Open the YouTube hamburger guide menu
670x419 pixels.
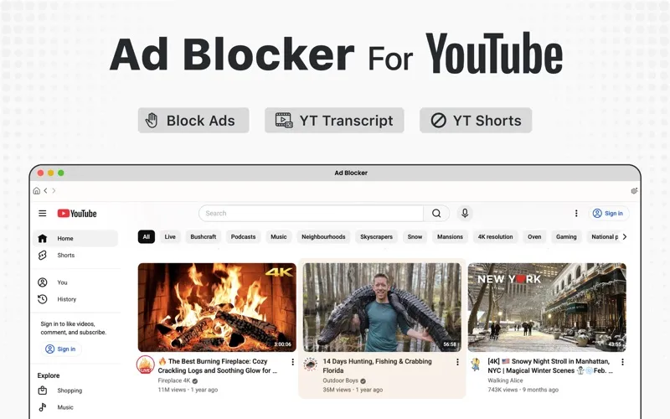43,213
